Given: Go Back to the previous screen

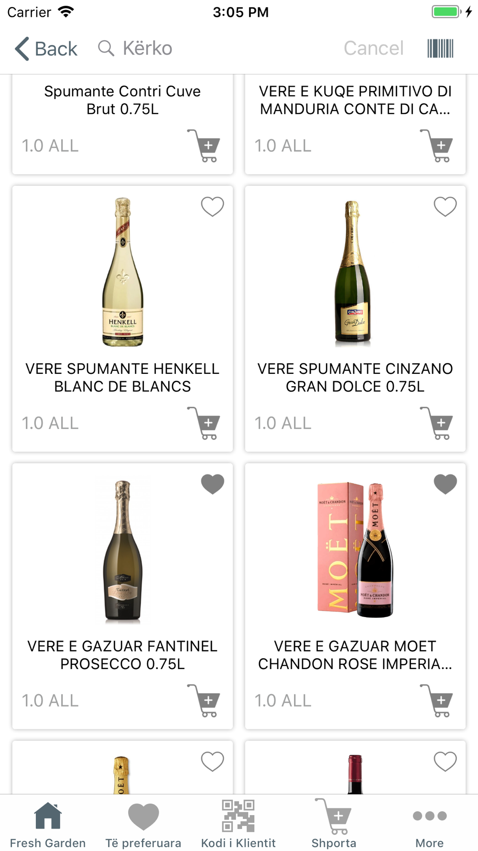Looking at the screenshot, I should 46,48.
